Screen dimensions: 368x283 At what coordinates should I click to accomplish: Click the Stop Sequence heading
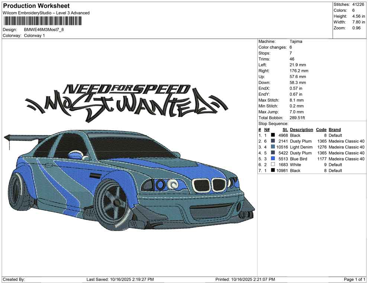pyautogui.click(x=273, y=124)
